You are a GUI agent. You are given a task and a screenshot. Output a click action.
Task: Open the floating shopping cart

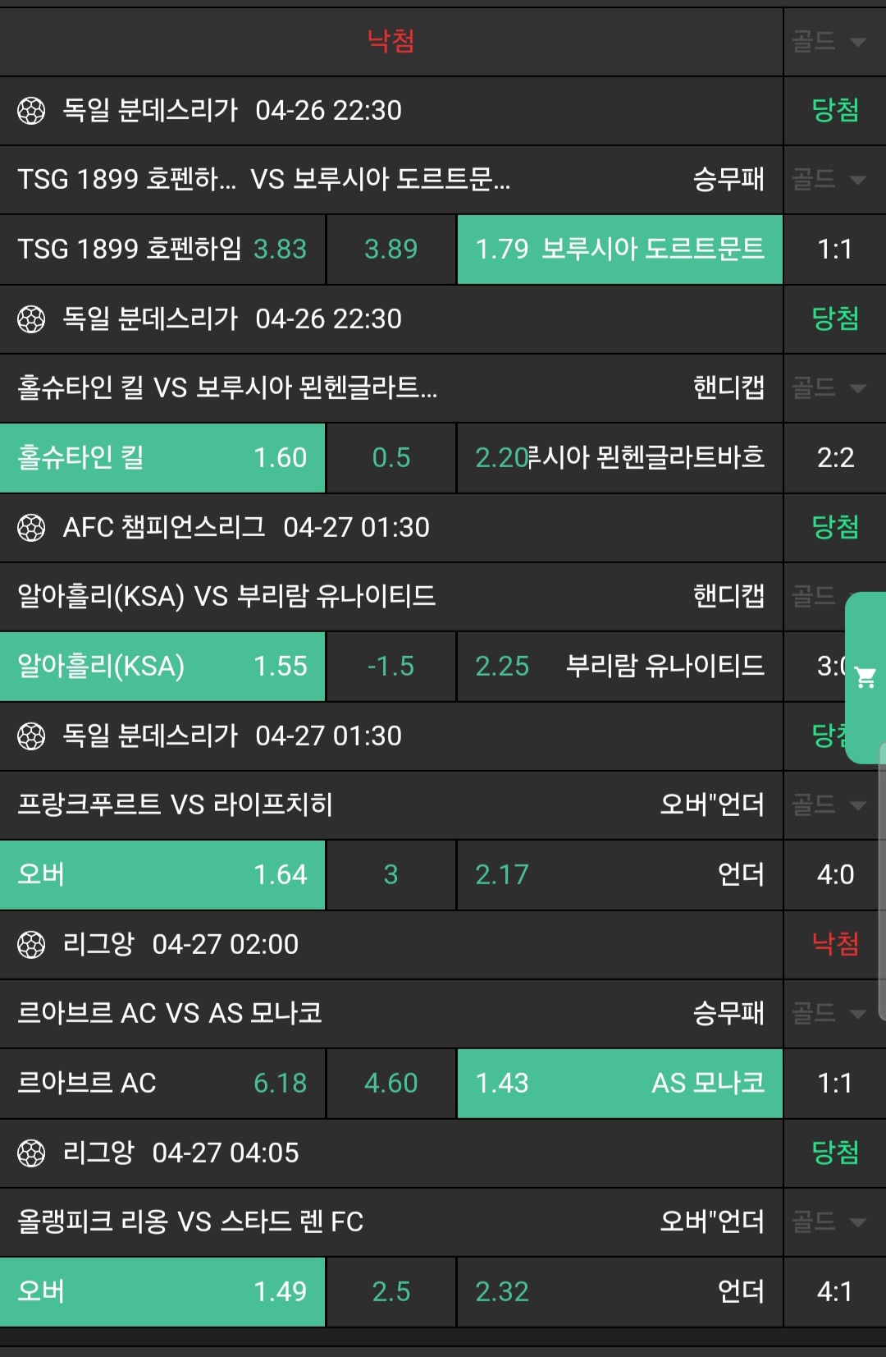point(865,677)
